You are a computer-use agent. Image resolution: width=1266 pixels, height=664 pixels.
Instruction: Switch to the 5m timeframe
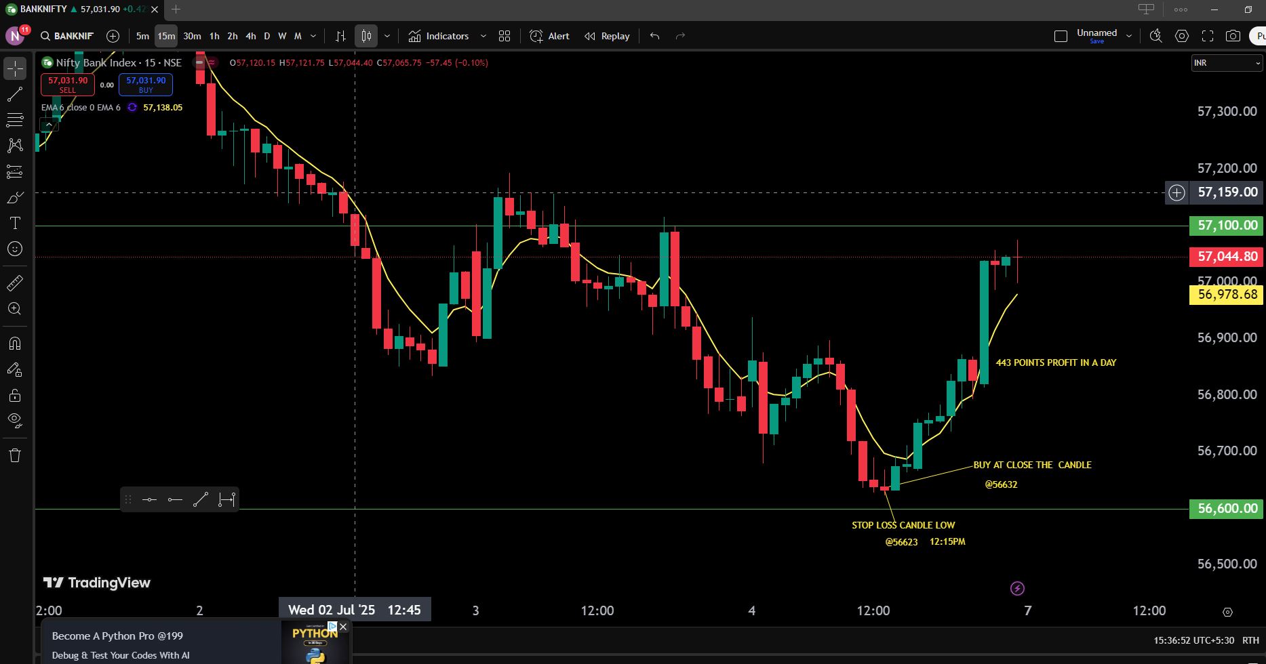142,36
